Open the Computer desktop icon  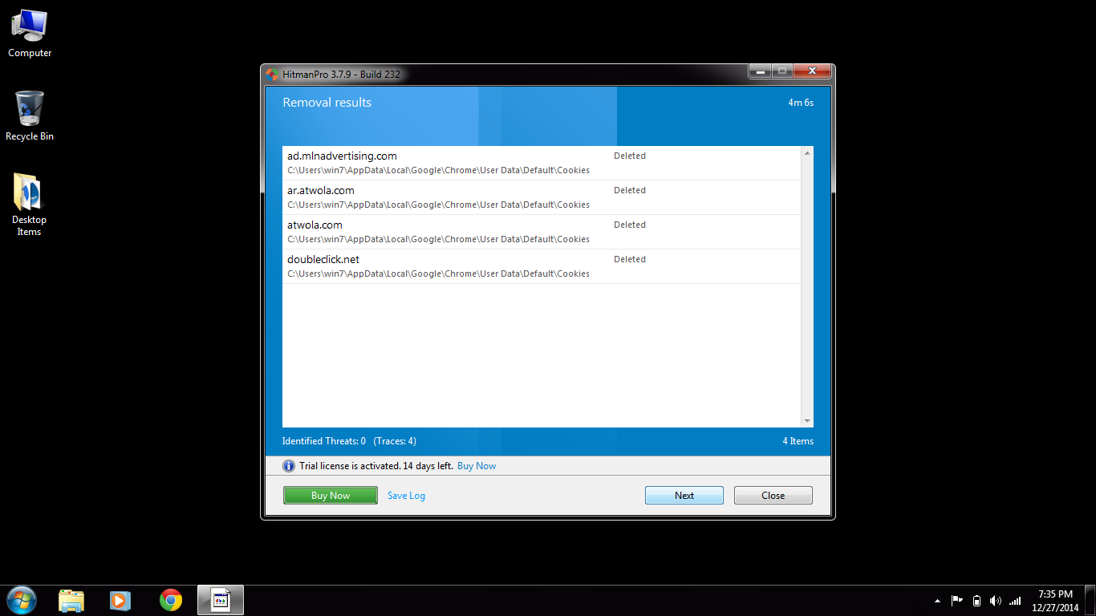coord(30,33)
